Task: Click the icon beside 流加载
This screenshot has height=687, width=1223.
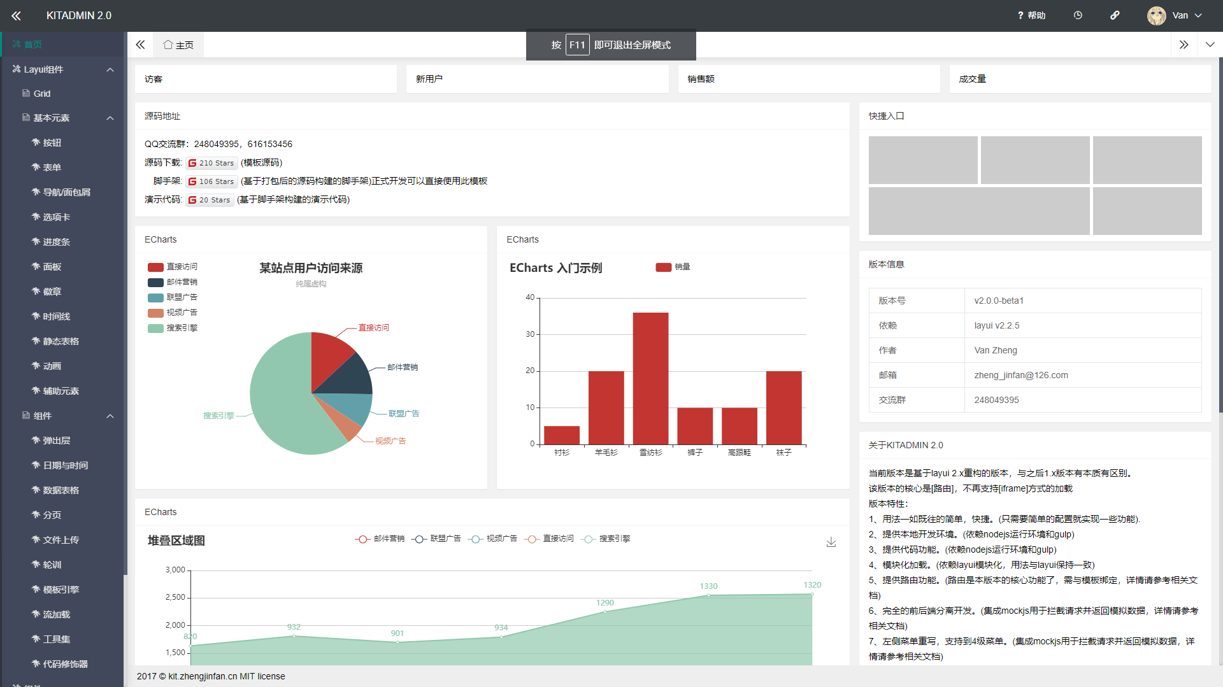Action: point(36,614)
